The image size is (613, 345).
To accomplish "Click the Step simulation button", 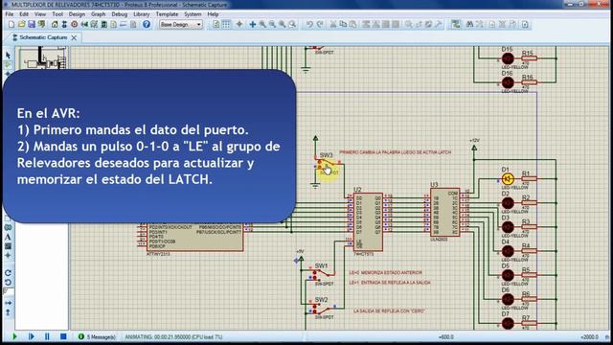I will [x=32, y=336].
